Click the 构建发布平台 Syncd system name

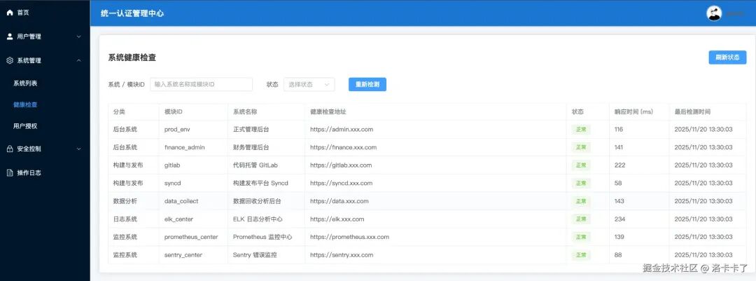260,183
